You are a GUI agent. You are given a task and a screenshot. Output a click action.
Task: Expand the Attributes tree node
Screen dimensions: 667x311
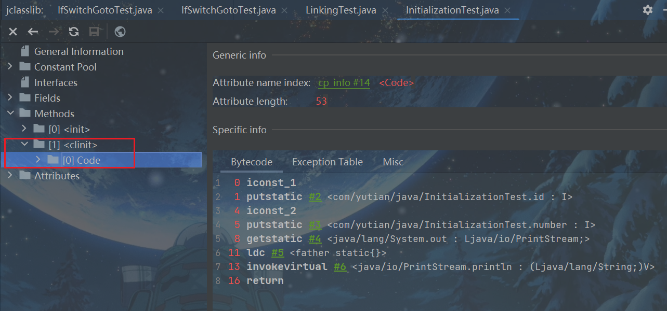(x=10, y=176)
